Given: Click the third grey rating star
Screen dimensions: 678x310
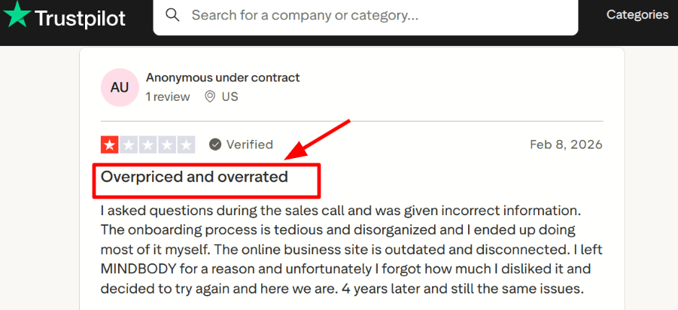Looking at the screenshot, I should click(x=148, y=144).
